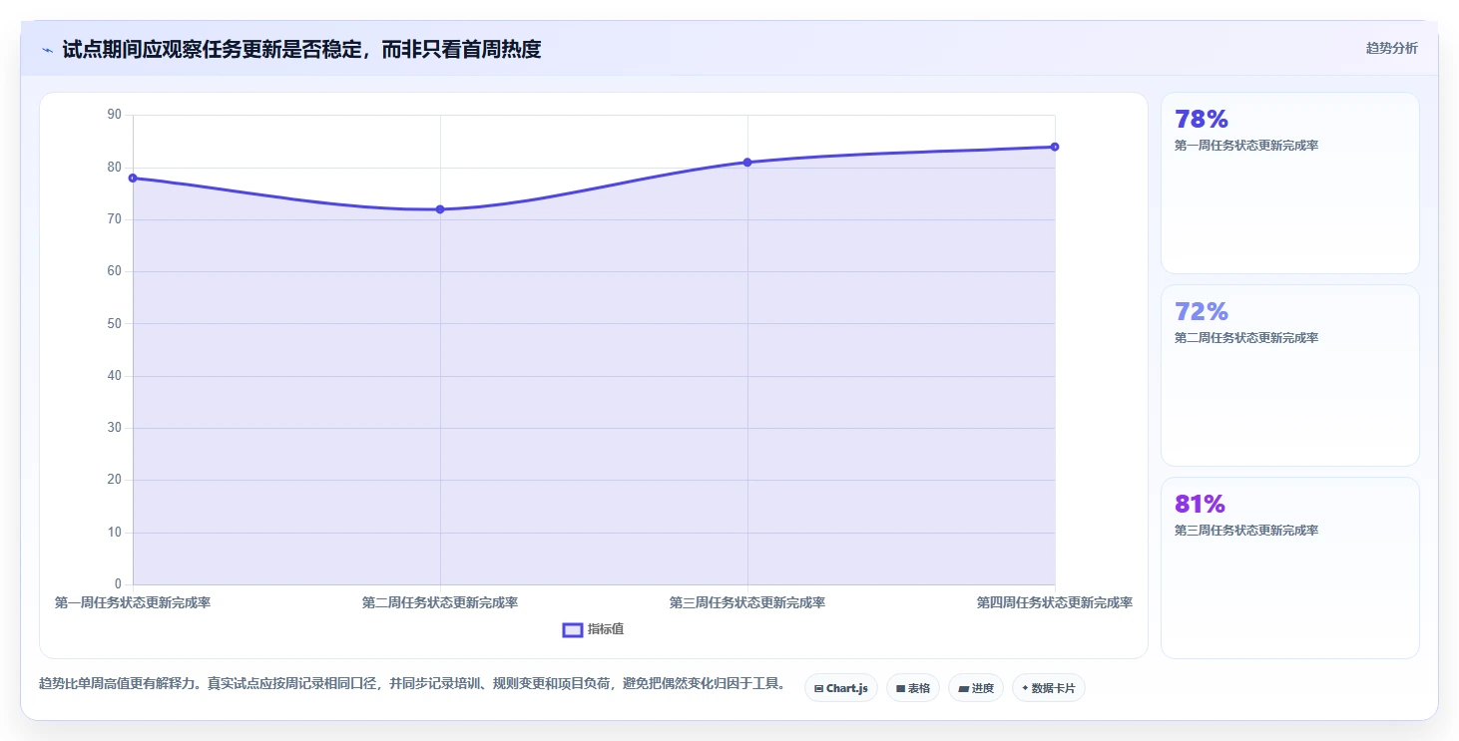
Task: Select the 数据卡片 chip
Action: coord(1048,688)
